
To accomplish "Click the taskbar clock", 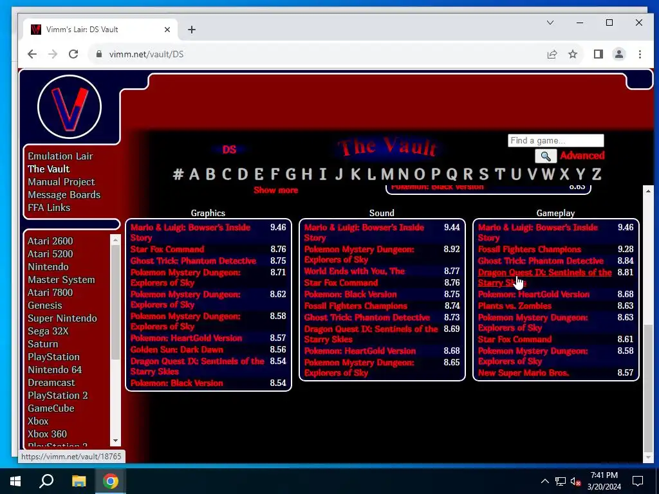I will [x=604, y=481].
